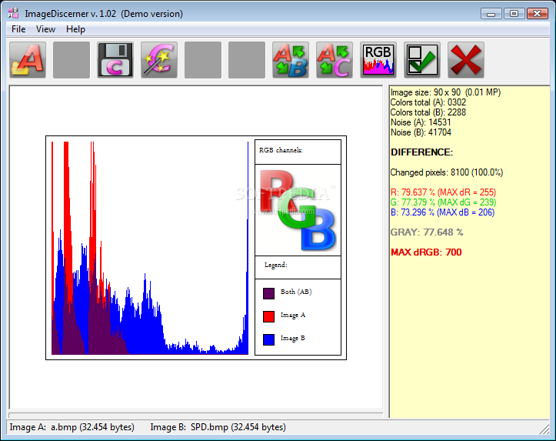Image resolution: width=556 pixels, height=441 pixels.
Task: Click 'Noise (A): 14531' line
Action: 421,122
